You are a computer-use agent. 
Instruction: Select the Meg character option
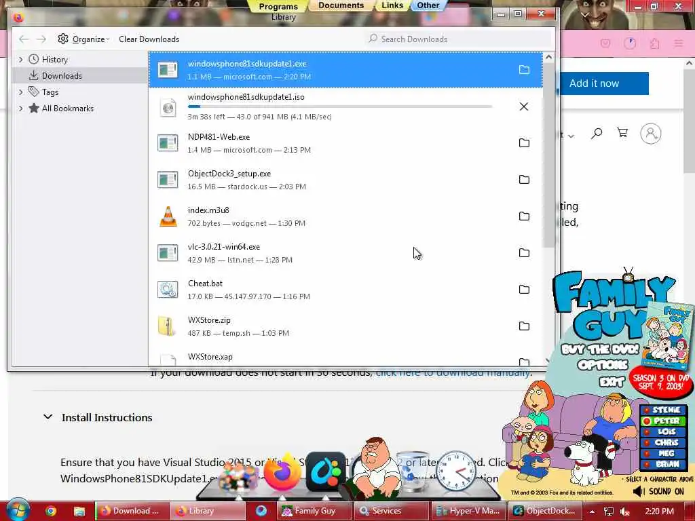[663, 454]
